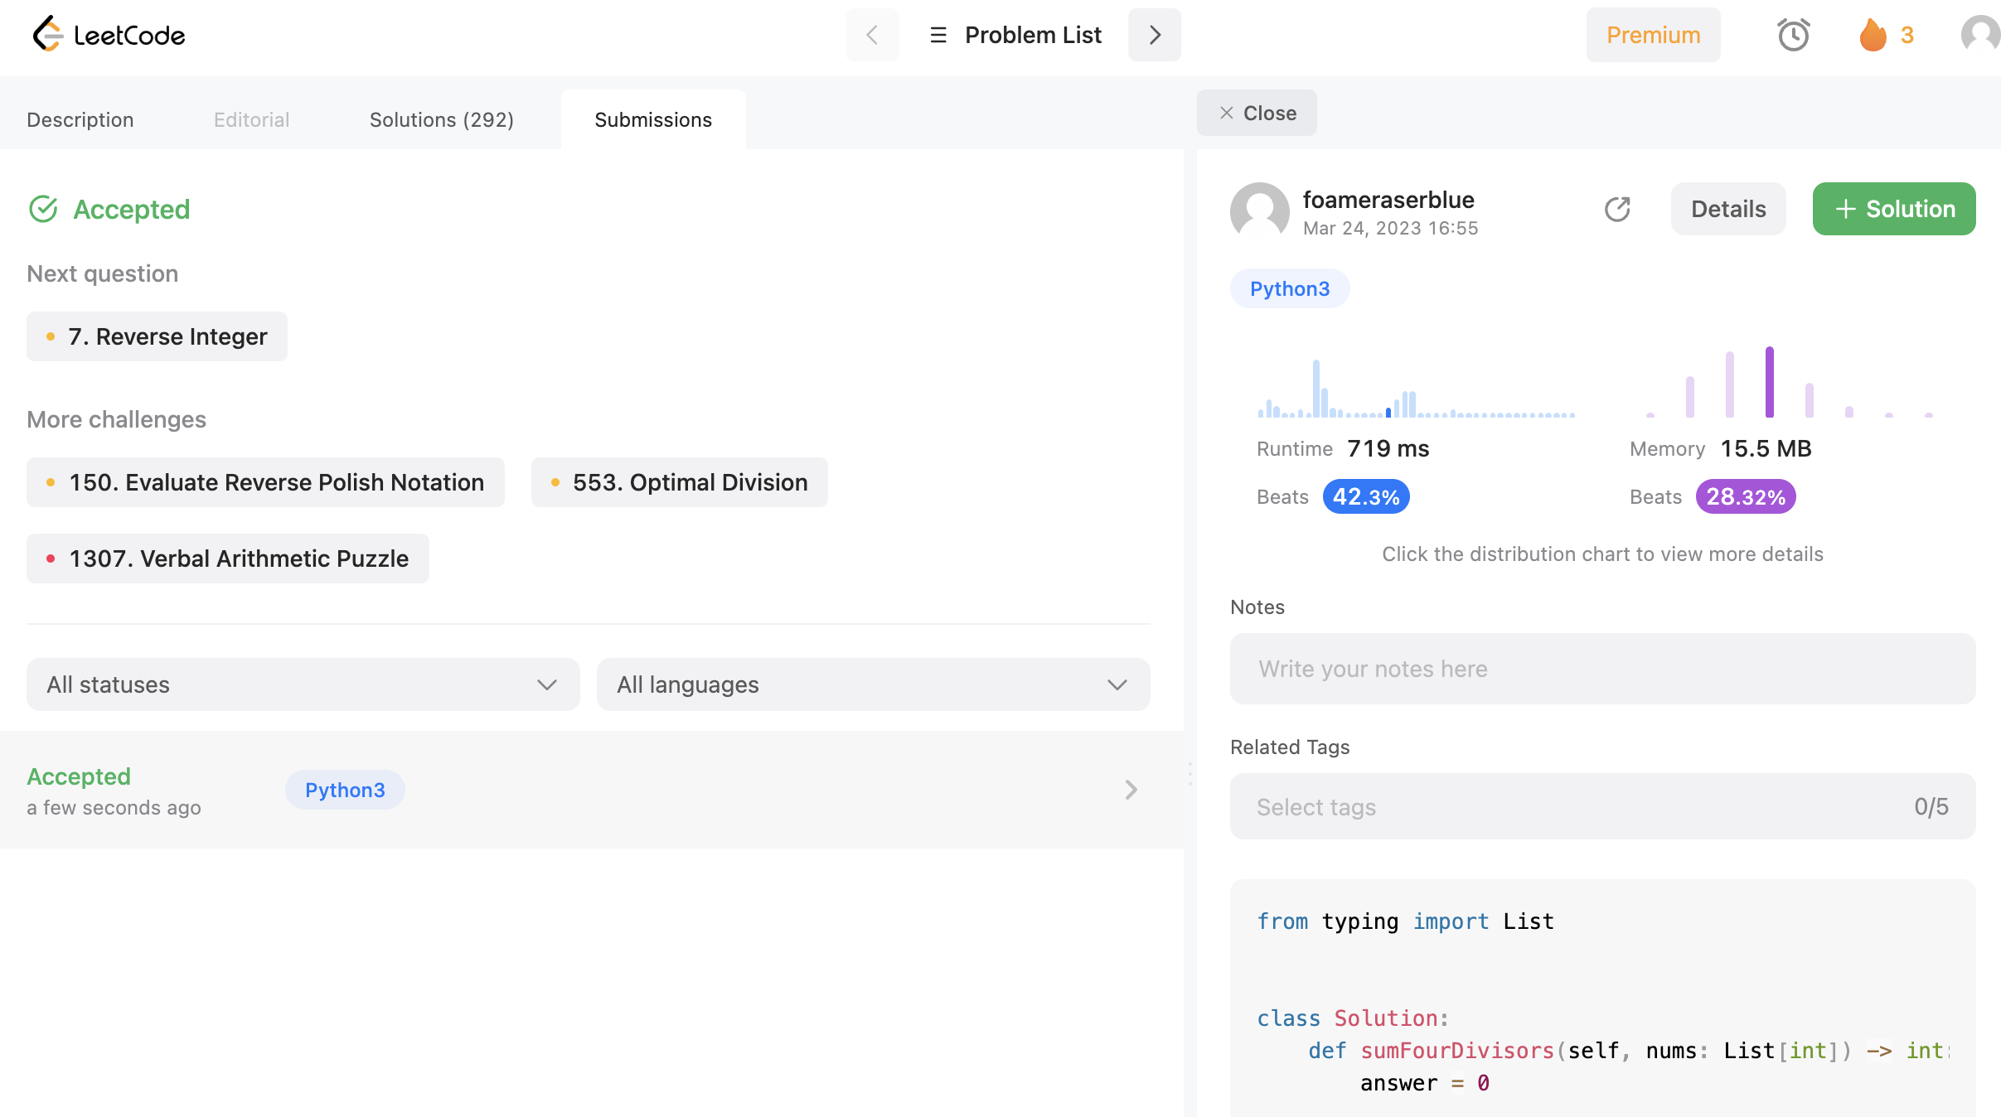
Task: Open the 7. Reverse Integer question
Action: [x=157, y=336]
